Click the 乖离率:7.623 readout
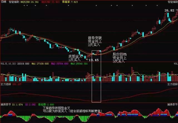Image resolution: width=178 pixels, height=123 pixels. coord(70,2)
